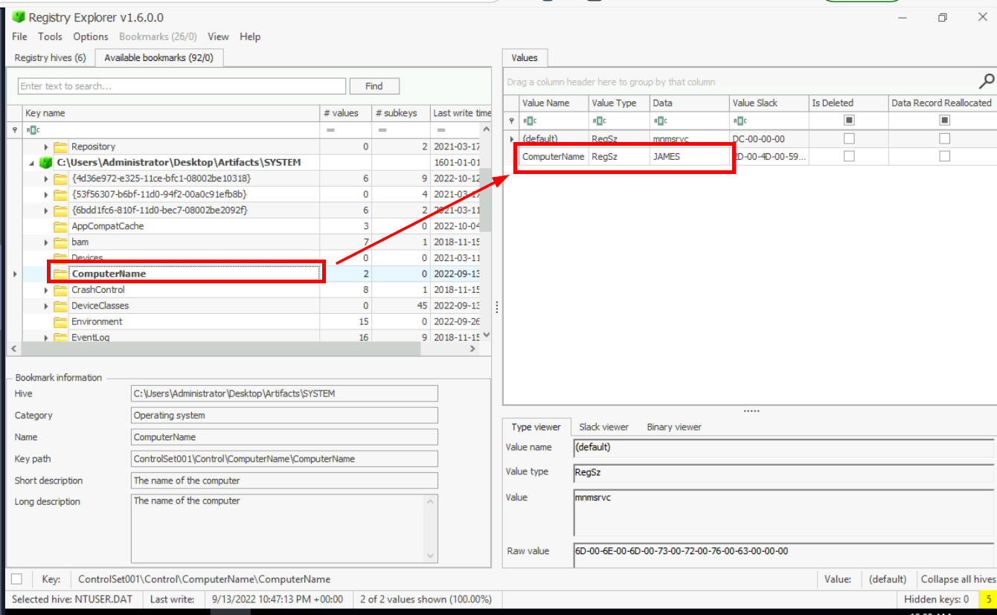Click the Environment folder icon
This screenshot has height=615, width=997.
(x=60, y=322)
